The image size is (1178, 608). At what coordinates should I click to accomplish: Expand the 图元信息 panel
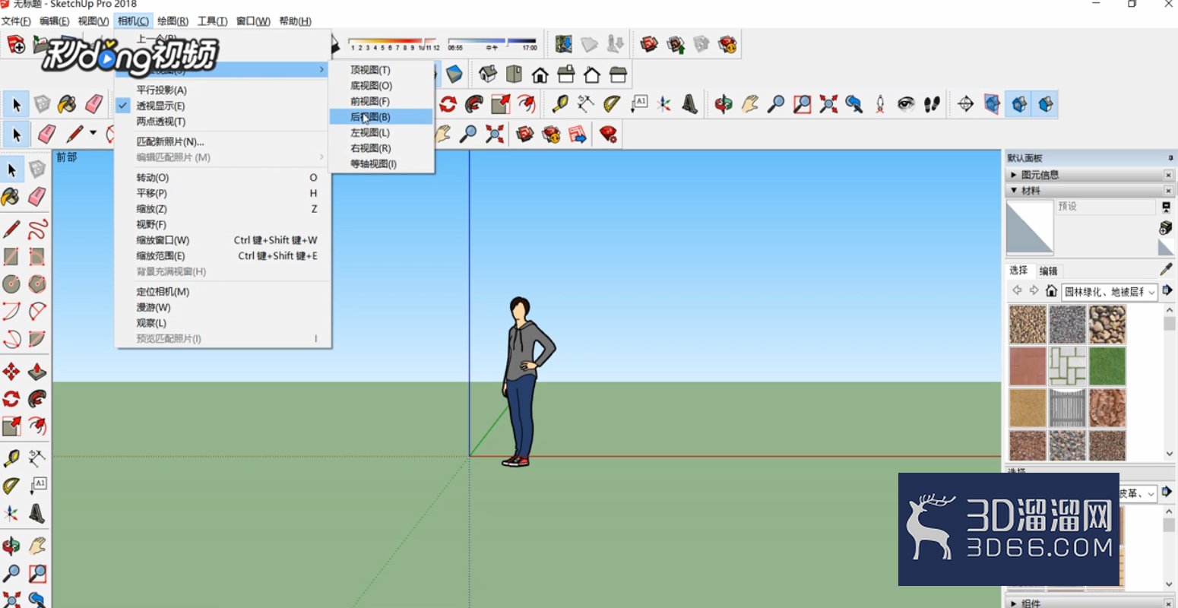(x=1015, y=175)
